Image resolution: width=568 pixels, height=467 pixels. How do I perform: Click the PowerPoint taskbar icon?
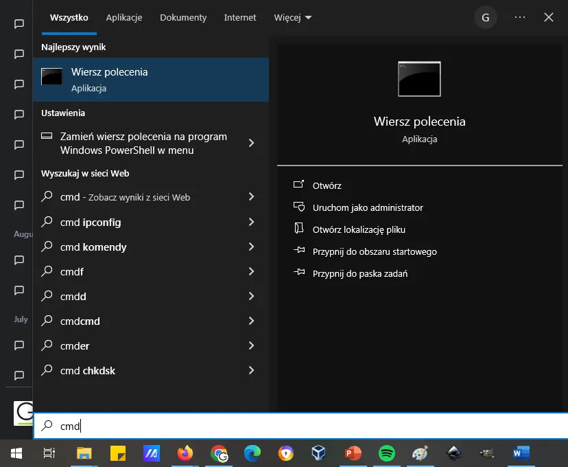click(353, 453)
